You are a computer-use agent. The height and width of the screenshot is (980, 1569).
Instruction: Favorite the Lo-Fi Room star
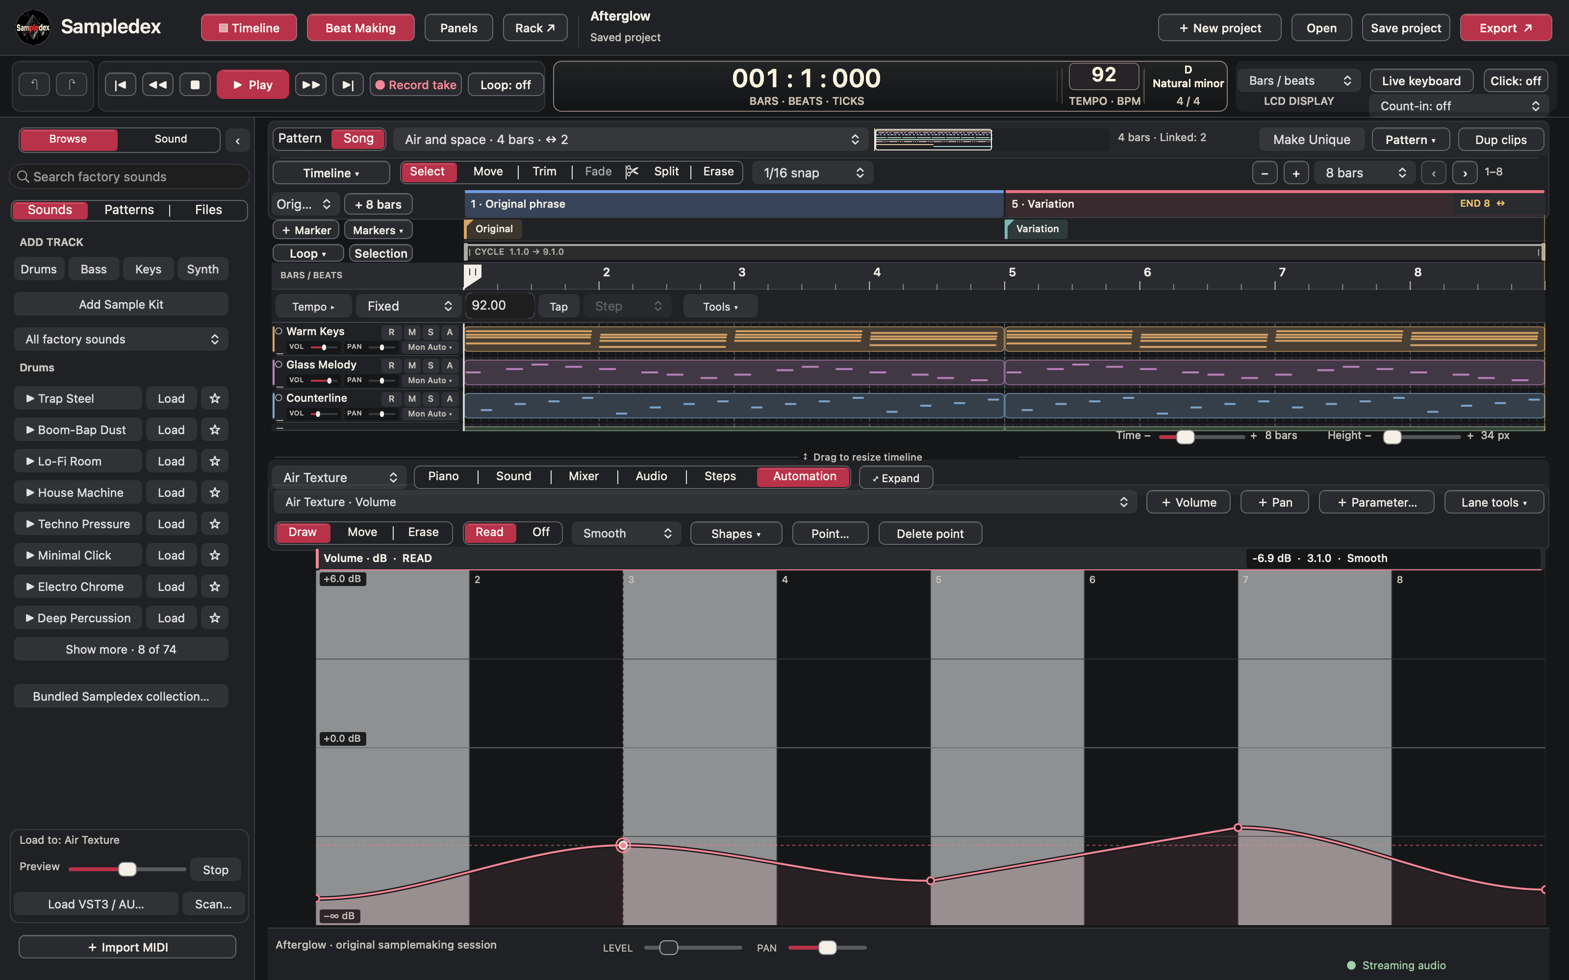215,461
